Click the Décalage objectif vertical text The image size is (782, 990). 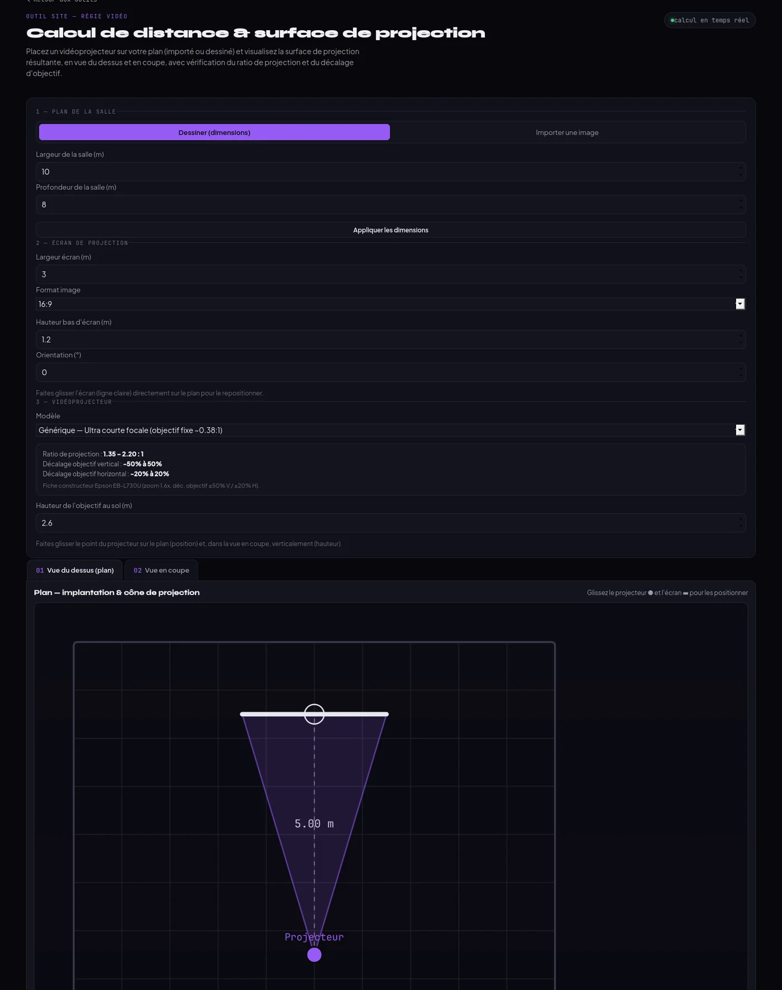pos(102,464)
